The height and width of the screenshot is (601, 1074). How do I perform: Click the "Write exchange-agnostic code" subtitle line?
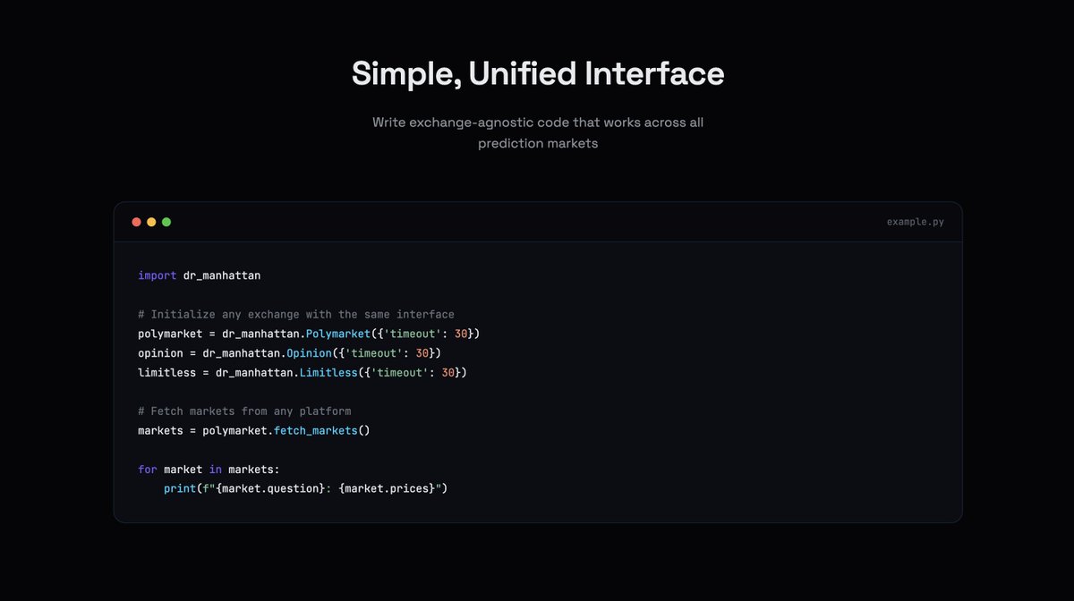pyautogui.click(x=538, y=123)
